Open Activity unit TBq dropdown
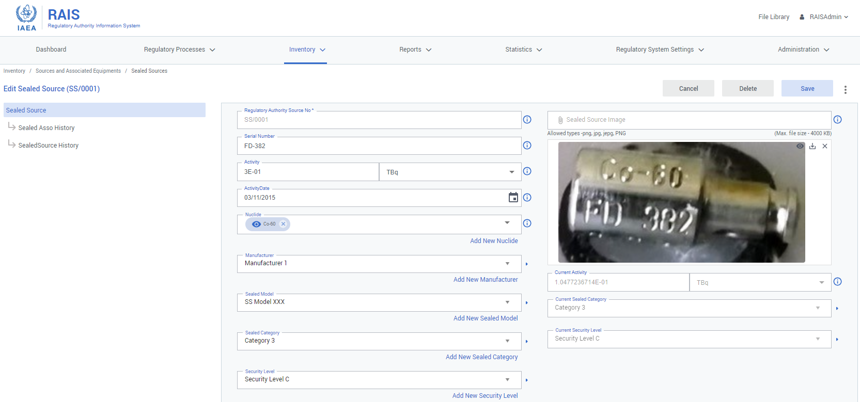This screenshot has width=860, height=402. click(450, 172)
